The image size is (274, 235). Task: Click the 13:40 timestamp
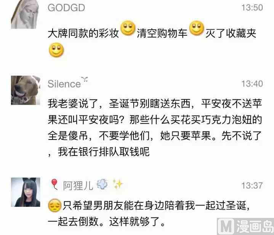(252, 84)
